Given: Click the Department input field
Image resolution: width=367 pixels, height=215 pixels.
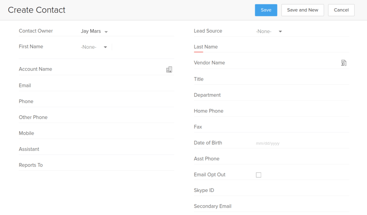Looking at the screenshot, I should [302, 95].
